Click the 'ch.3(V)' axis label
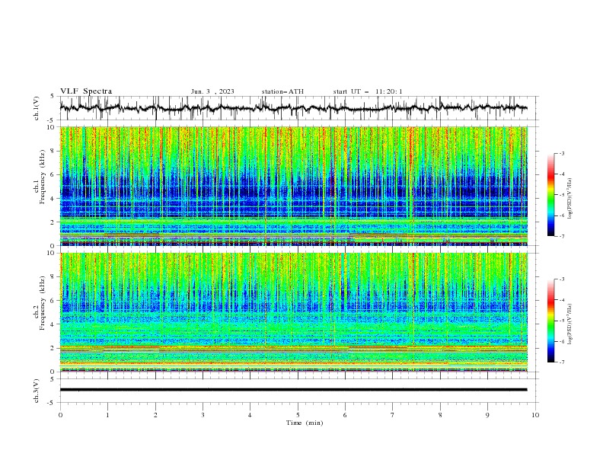 tap(37, 391)
